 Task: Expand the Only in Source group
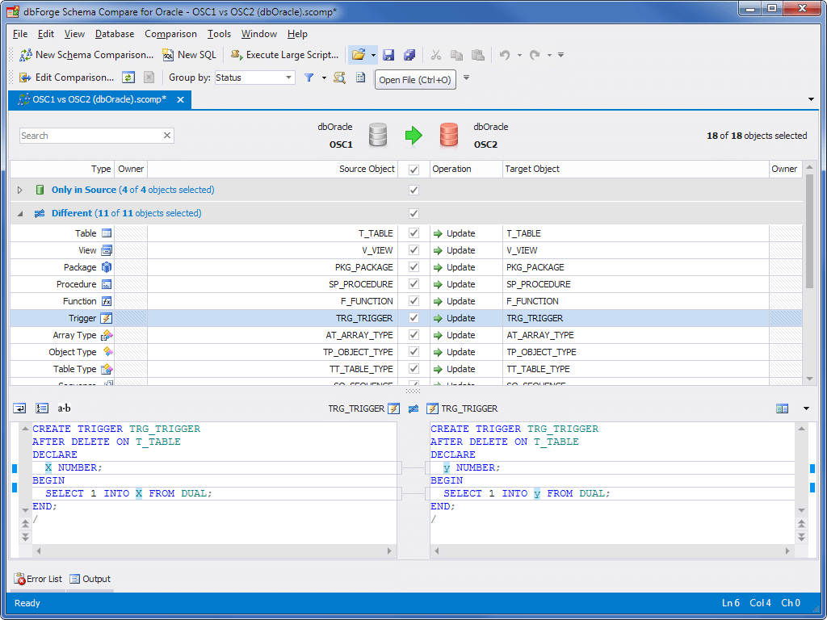(19, 190)
